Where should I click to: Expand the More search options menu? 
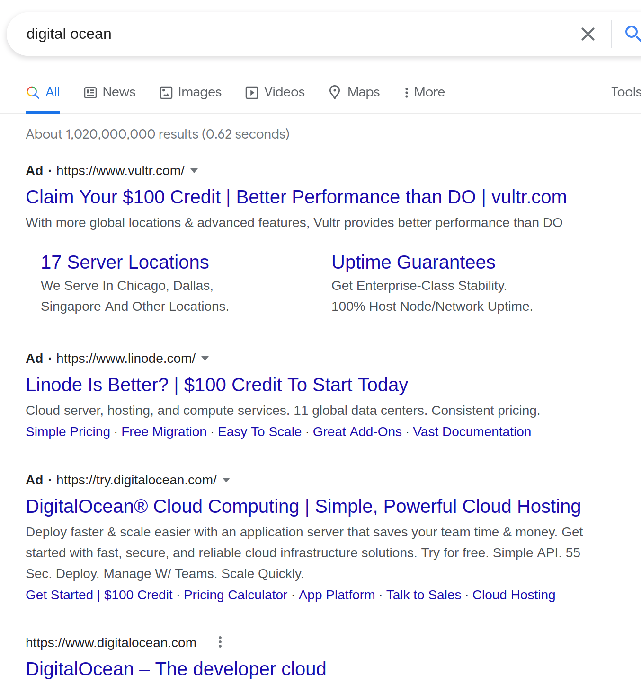pos(424,92)
